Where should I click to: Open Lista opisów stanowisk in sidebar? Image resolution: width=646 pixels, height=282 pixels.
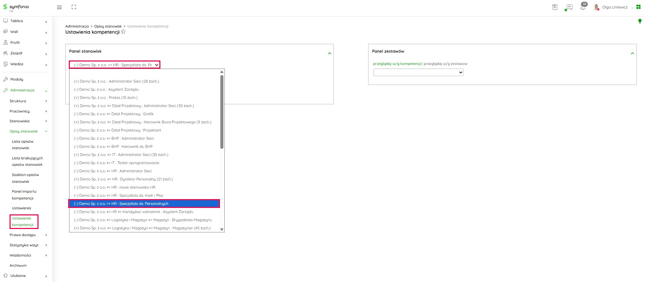[x=22, y=145]
